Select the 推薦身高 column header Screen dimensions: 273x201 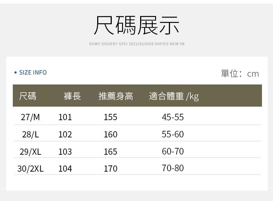tap(116, 96)
